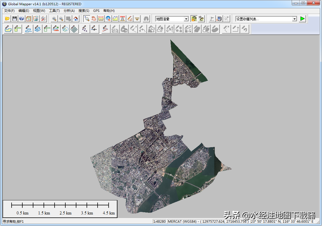Open the 文件(F) menu
The image size is (322, 226).
pos(9,11)
